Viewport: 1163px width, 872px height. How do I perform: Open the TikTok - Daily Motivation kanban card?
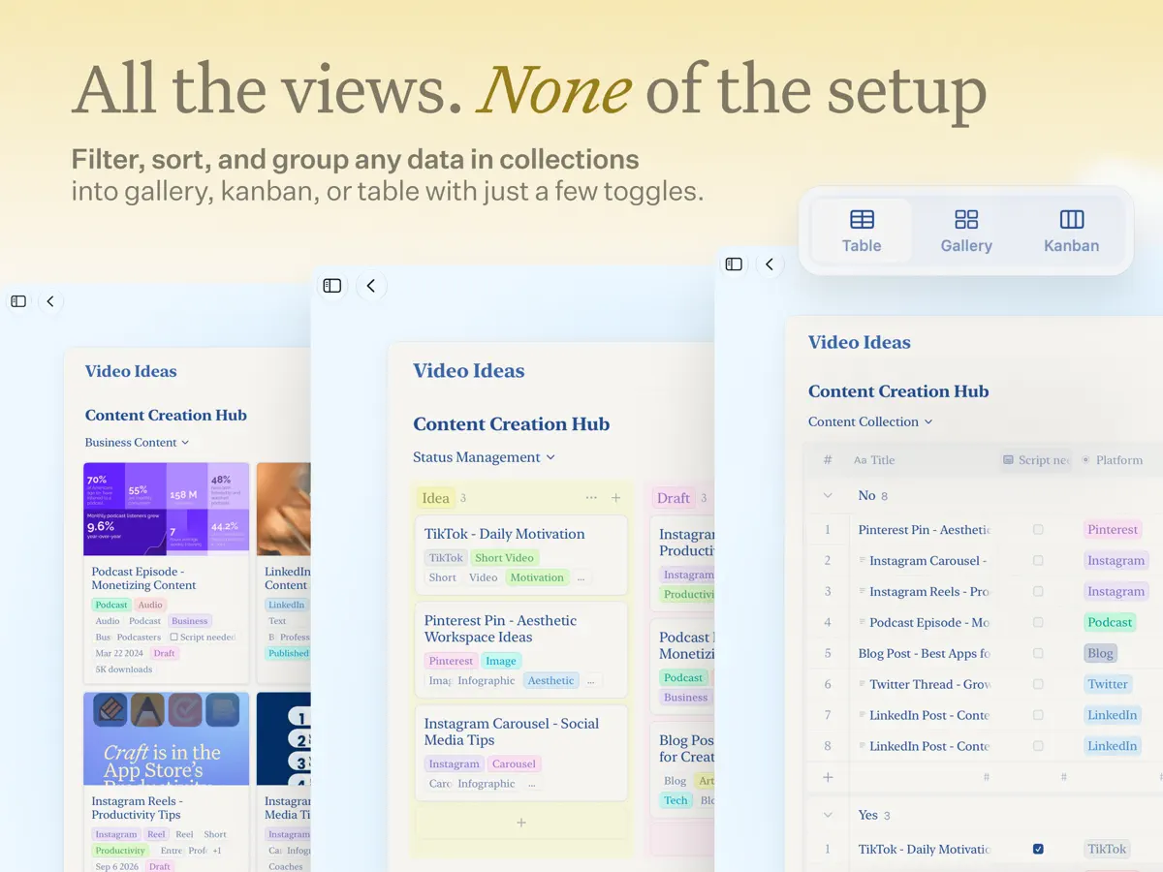click(x=521, y=554)
